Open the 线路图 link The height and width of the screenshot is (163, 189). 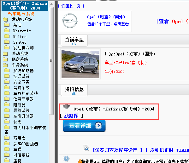pos(71,116)
